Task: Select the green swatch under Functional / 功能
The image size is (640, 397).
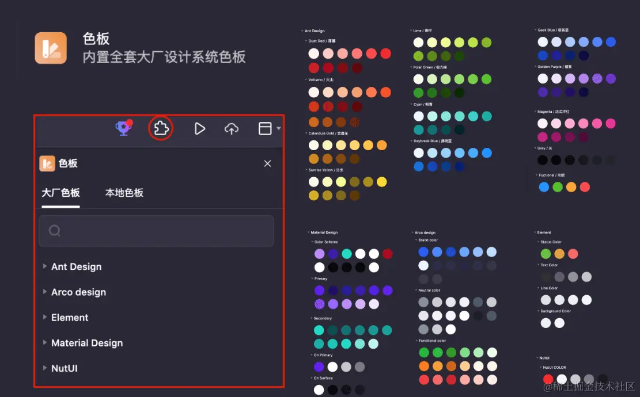Action: click(x=558, y=186)
